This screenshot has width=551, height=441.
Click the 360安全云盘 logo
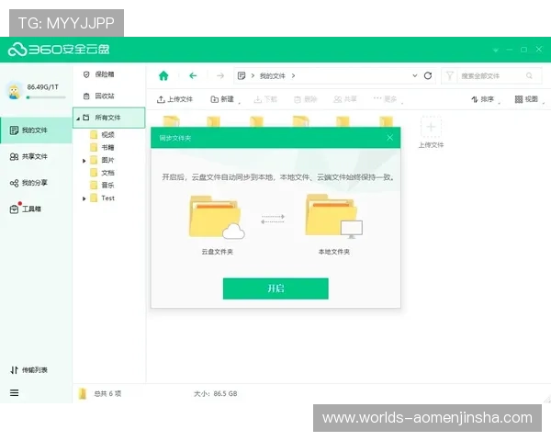(x=59, y=50)
